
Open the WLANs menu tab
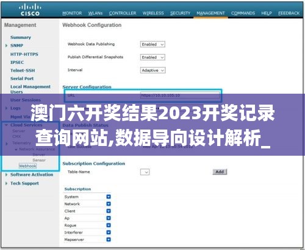click(x=95, y=13)
